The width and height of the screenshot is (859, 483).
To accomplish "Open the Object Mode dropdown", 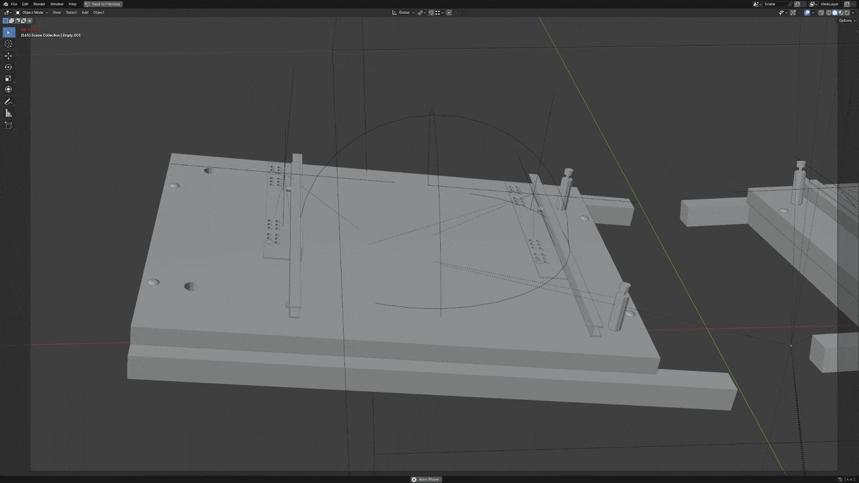I will pos(32,13).
